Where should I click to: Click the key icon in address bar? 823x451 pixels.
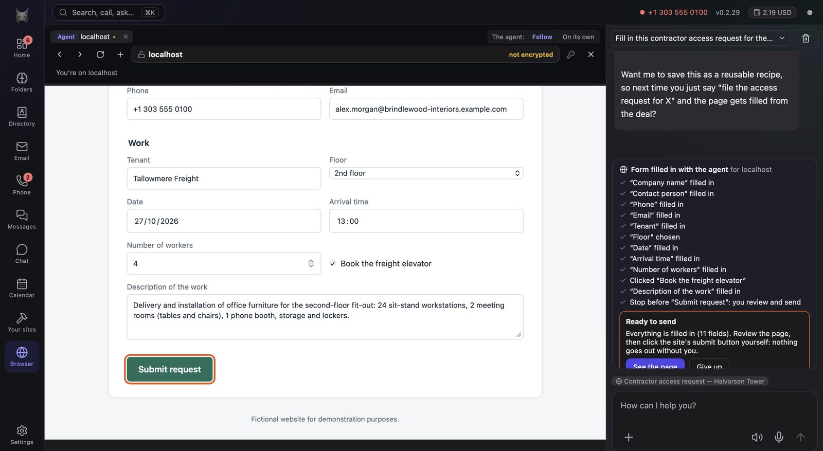coord(570,55)
